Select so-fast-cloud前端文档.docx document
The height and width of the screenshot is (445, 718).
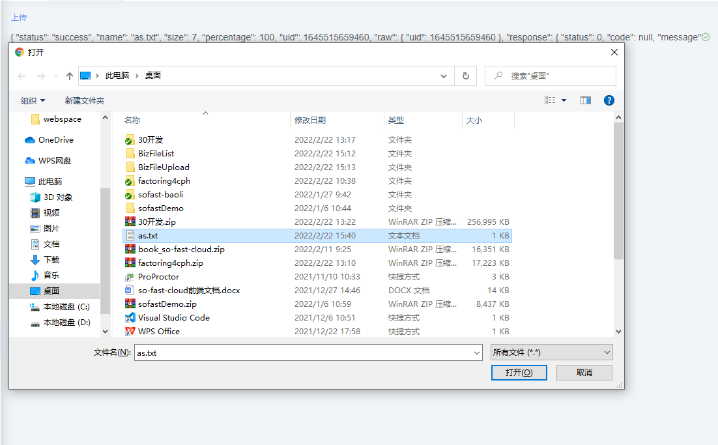[189, 291]
